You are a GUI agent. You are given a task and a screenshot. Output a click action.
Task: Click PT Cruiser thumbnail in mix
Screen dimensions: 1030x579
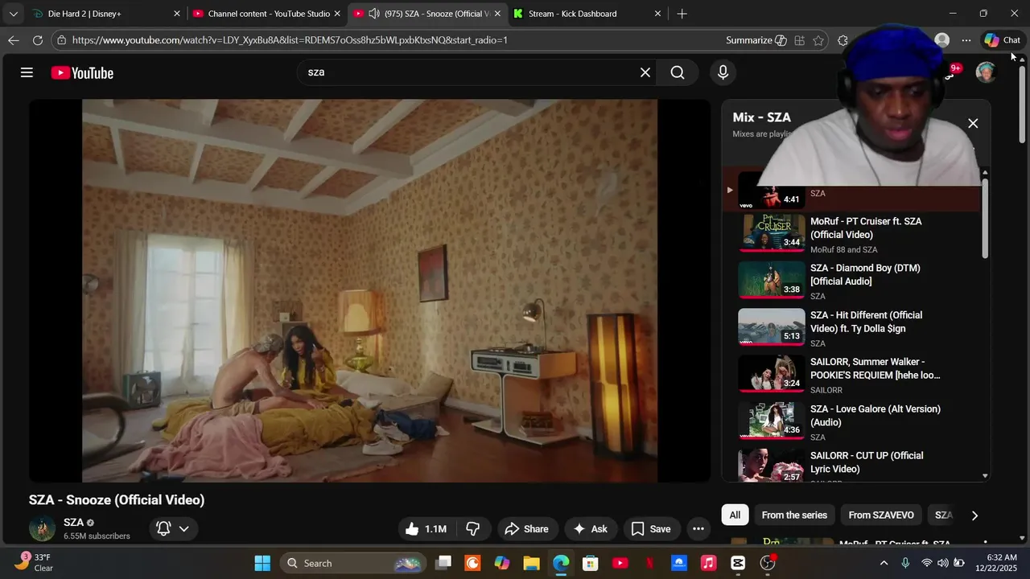772,233
